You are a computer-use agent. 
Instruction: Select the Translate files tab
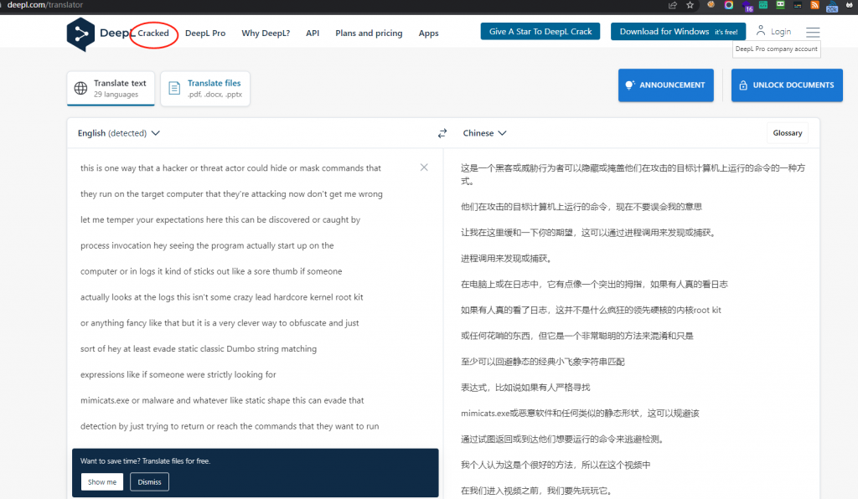pyautogui.click(x=205, y=88)
